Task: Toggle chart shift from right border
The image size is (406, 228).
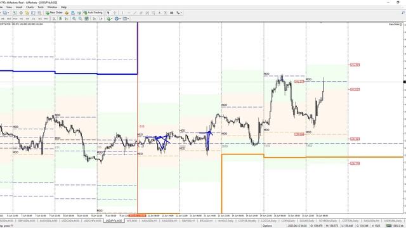Action: [101, 18]
